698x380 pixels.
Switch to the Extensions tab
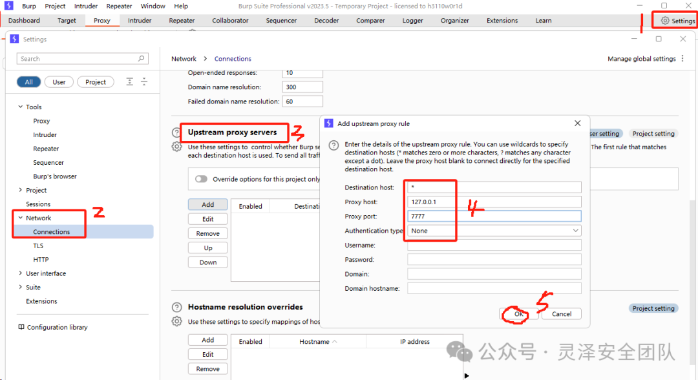tap(502, 21)
